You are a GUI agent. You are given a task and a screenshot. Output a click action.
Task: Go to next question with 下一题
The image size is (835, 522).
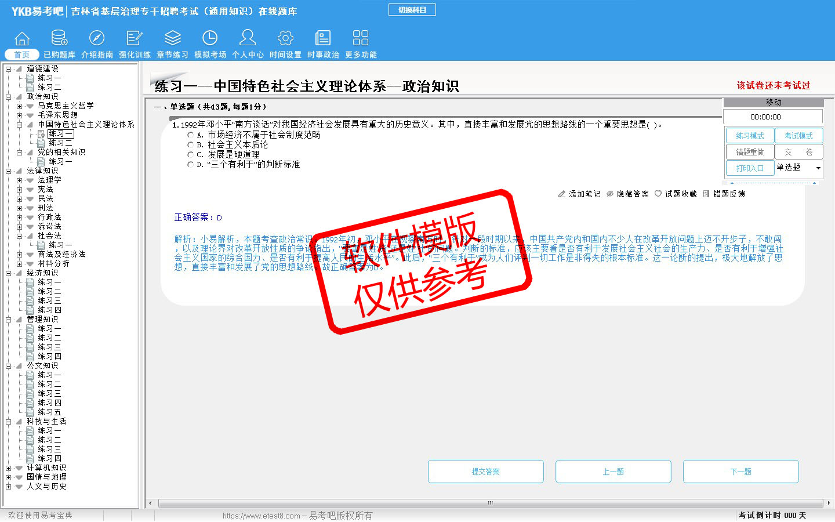(740, 472)
